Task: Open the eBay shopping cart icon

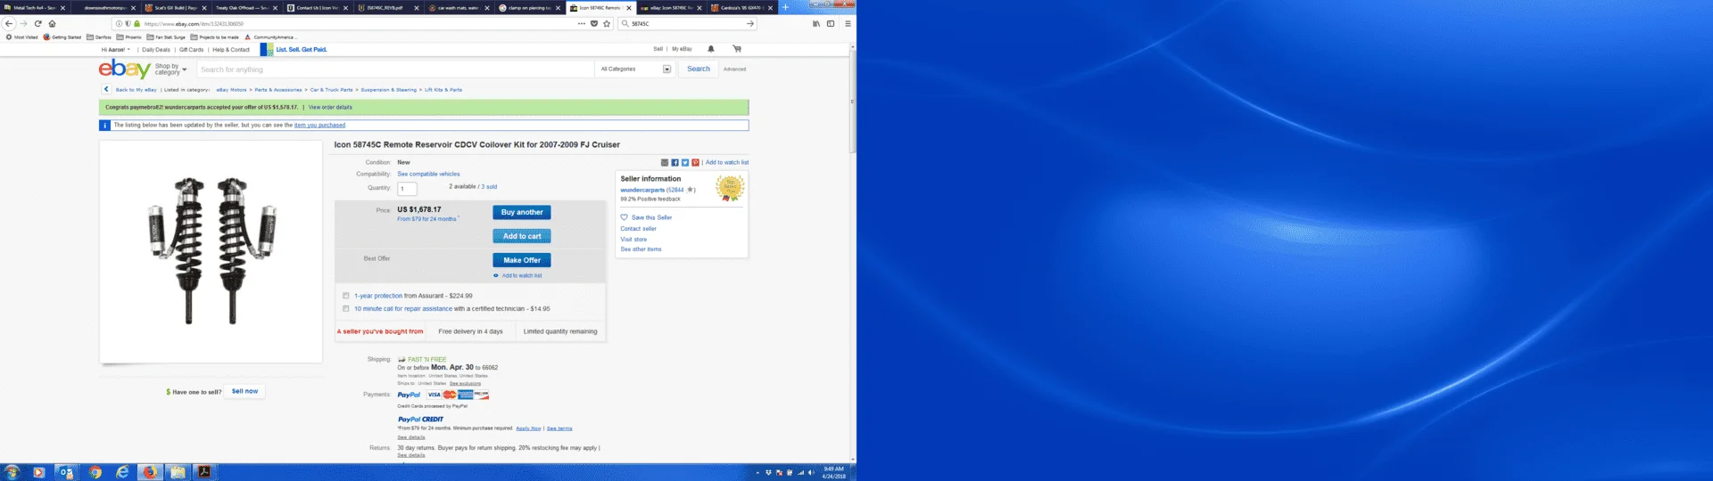Action: click(x=737, y=49)
